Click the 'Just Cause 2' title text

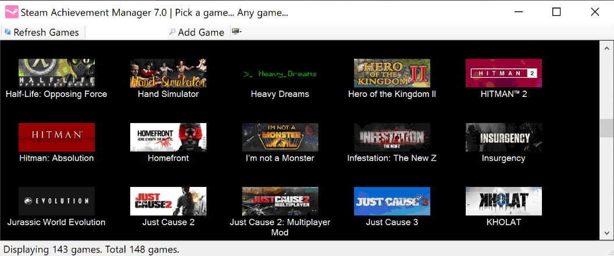[169, 222]
